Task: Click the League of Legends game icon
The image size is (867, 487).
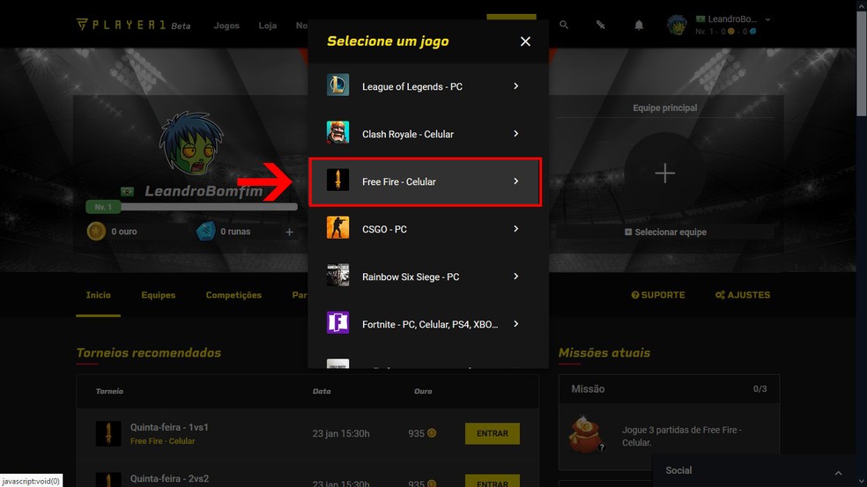Action: click(x=337, y=85)
